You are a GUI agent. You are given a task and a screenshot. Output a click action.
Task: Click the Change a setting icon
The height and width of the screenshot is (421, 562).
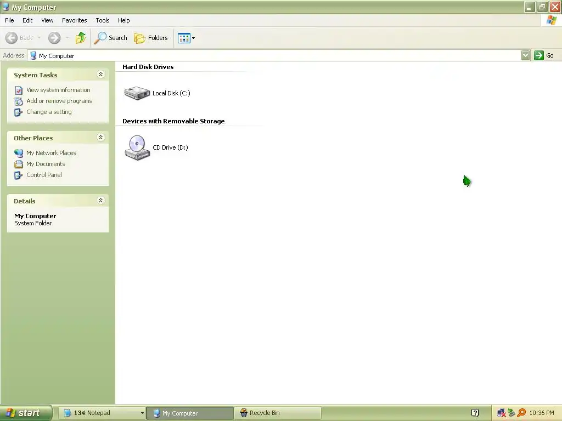(x=19, y=112)
